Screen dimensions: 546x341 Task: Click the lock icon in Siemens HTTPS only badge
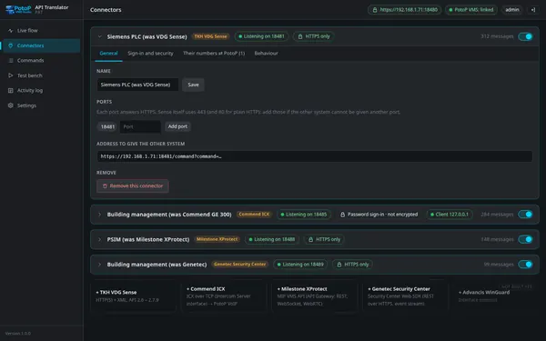pyautogui.click(x=299, y=36)
